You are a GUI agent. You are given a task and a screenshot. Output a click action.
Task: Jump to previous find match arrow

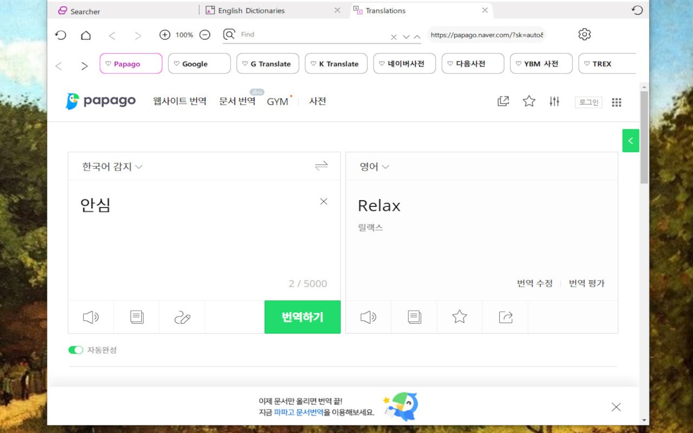pos(417,37)
